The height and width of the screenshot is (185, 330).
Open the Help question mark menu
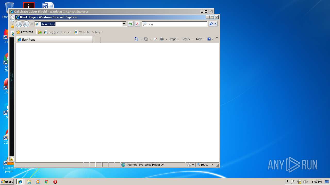(210, 39)
